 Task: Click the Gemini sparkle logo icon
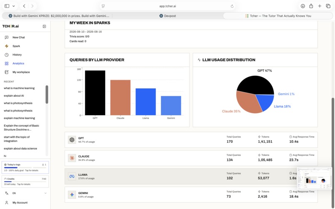click(x=72, y=195)
